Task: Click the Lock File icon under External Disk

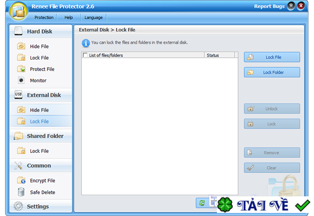Action: [x=21, y=121]
